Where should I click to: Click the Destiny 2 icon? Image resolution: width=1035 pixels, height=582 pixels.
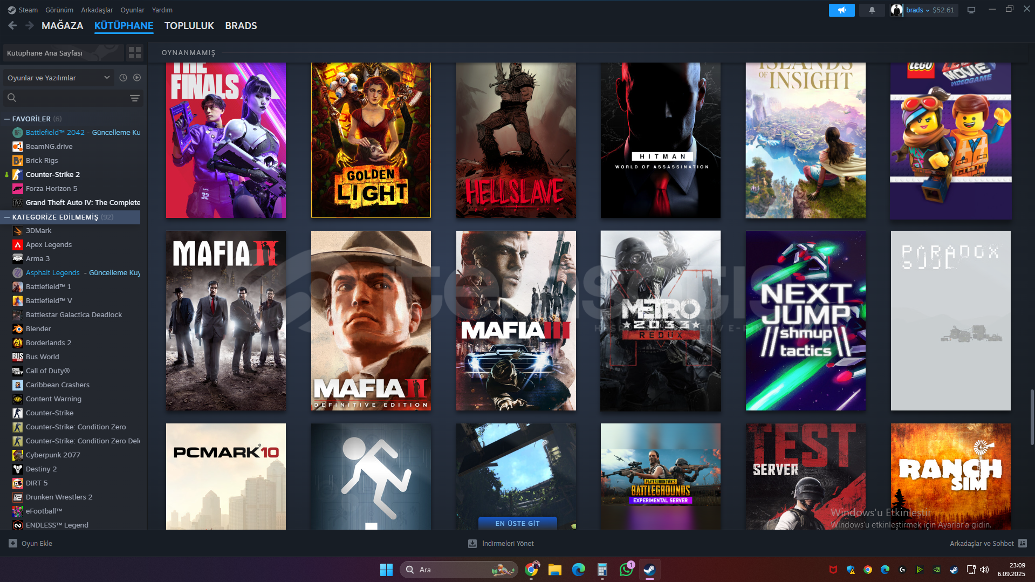pos(18,469)
